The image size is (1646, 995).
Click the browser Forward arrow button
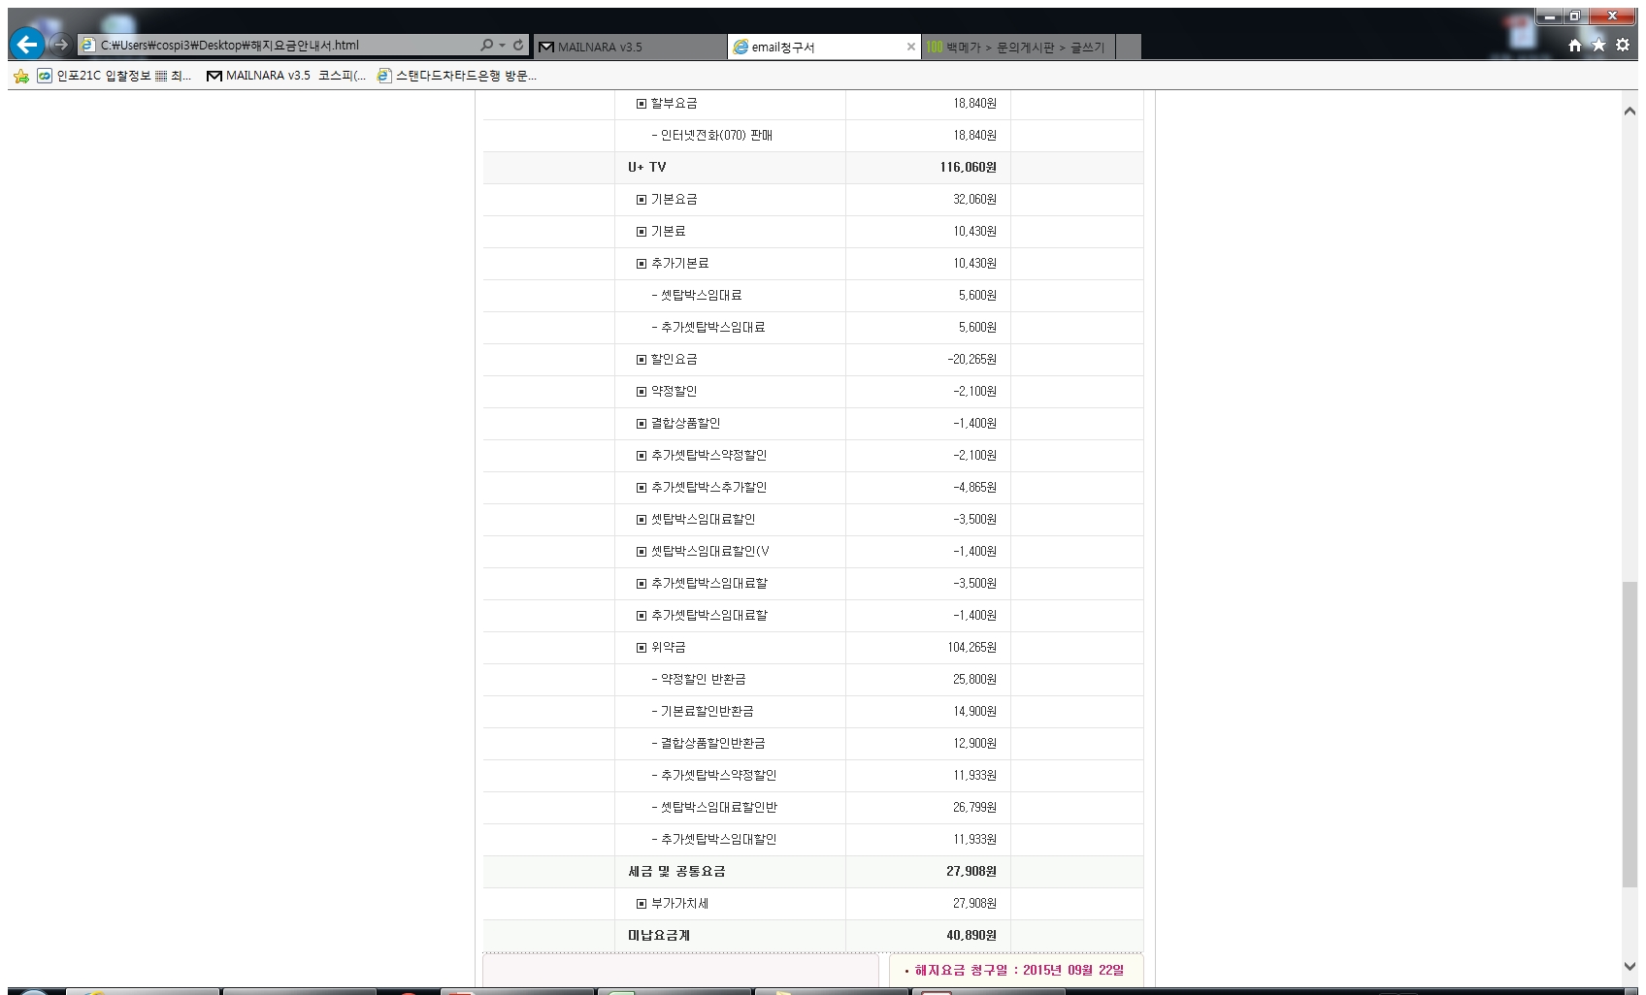pyautogui.click(x=60, y=45)
